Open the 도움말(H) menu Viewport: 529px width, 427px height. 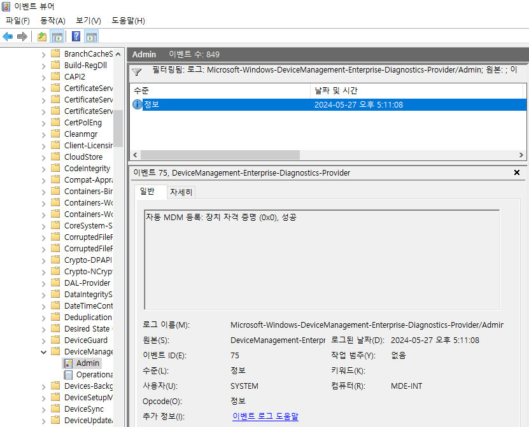[128, 21]
